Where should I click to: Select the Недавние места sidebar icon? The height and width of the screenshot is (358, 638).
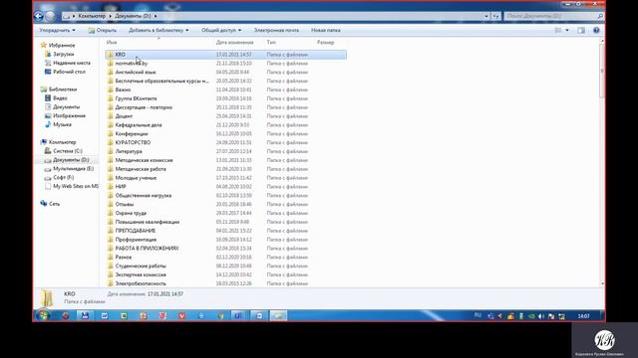click(x=48, y=63)
